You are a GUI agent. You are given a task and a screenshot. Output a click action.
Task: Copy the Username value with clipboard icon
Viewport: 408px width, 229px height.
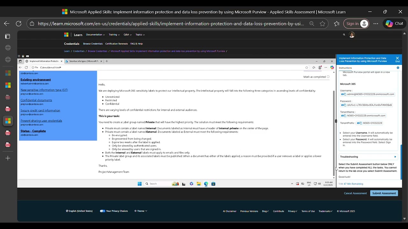click(x=345, y=94)
